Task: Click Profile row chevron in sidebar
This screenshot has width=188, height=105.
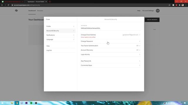Action: pyautogui.click(x=74, y=26)
